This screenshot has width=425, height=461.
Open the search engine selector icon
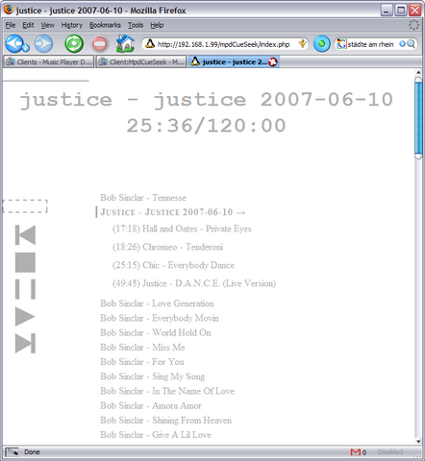(x=341, y=44)
